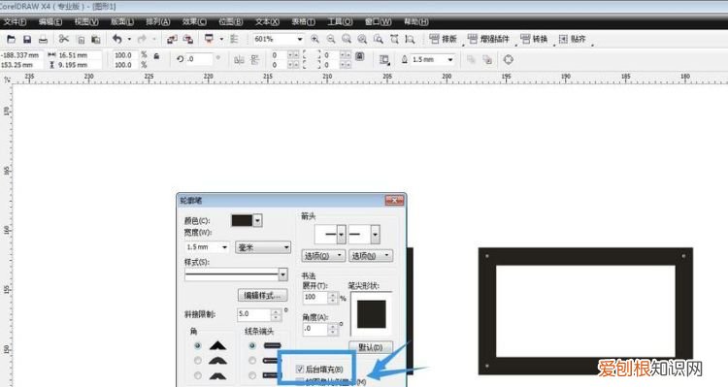Screen dimensions: 728x387
Task: Click the lock ratio padlock icon
Action: click(156, 56)
